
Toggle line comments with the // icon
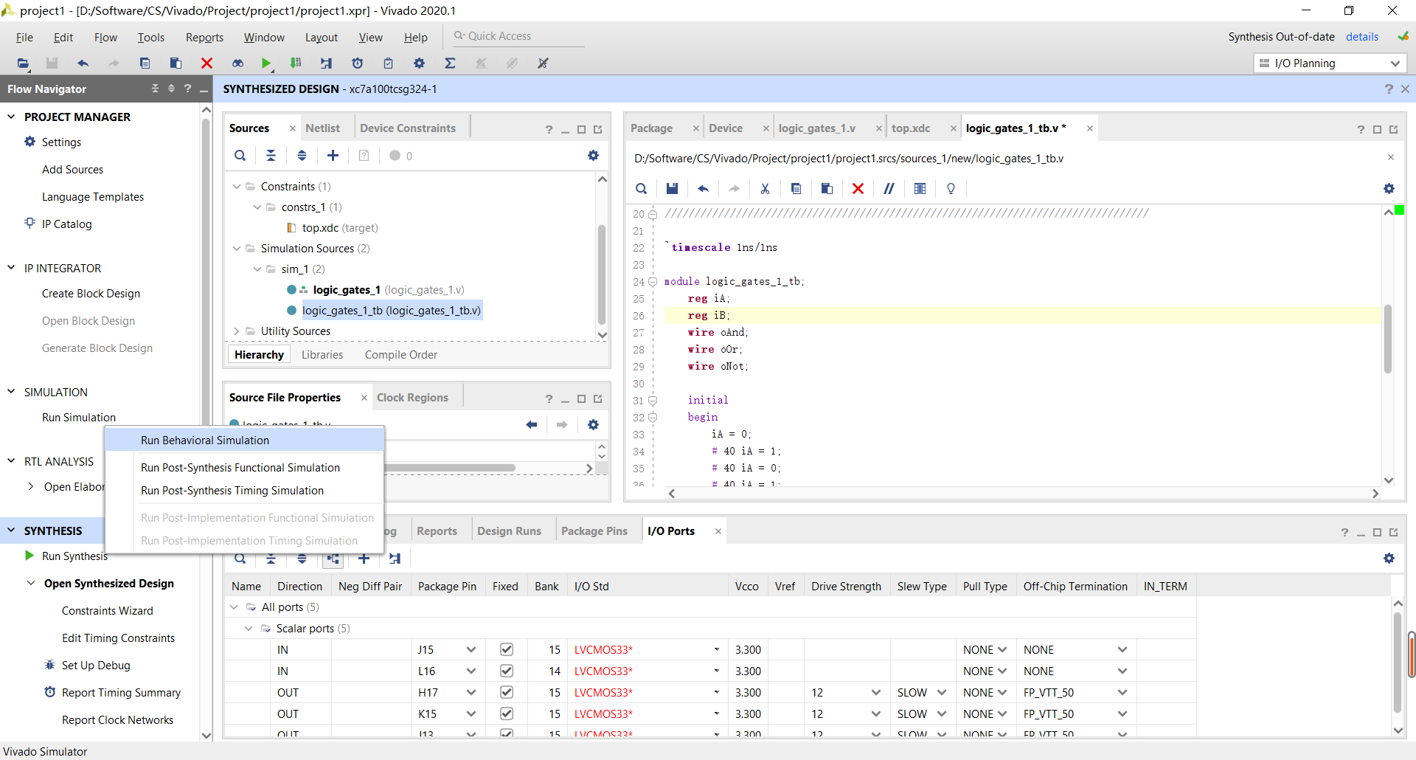pyautogui.click(x=889, y=189)
